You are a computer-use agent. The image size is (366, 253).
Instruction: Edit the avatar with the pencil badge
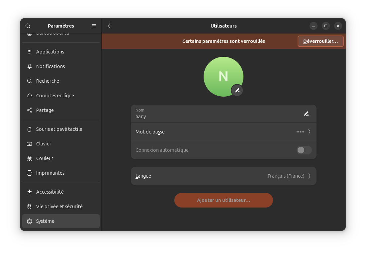click(x=237, y=91)
